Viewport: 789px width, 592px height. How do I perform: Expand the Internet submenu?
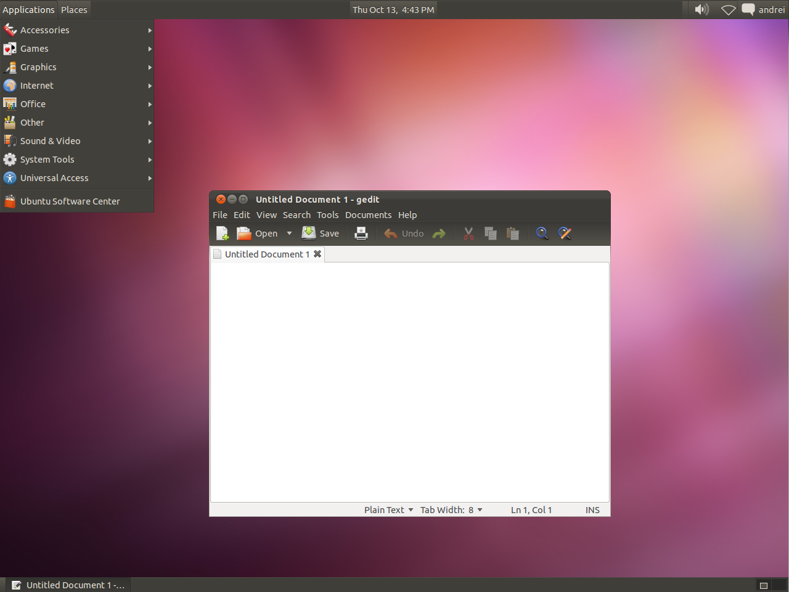coord(77,86)
